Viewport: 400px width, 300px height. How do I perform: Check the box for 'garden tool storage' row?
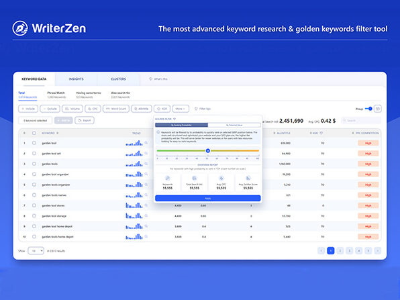pyautogui.click(x=34, y=216)
